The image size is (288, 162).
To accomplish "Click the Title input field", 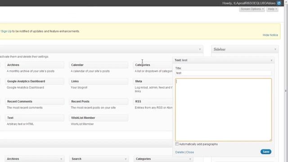I will click(x=223, y=73).
